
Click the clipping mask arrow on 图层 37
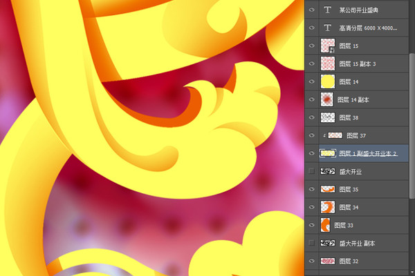(x=324, y=135)
